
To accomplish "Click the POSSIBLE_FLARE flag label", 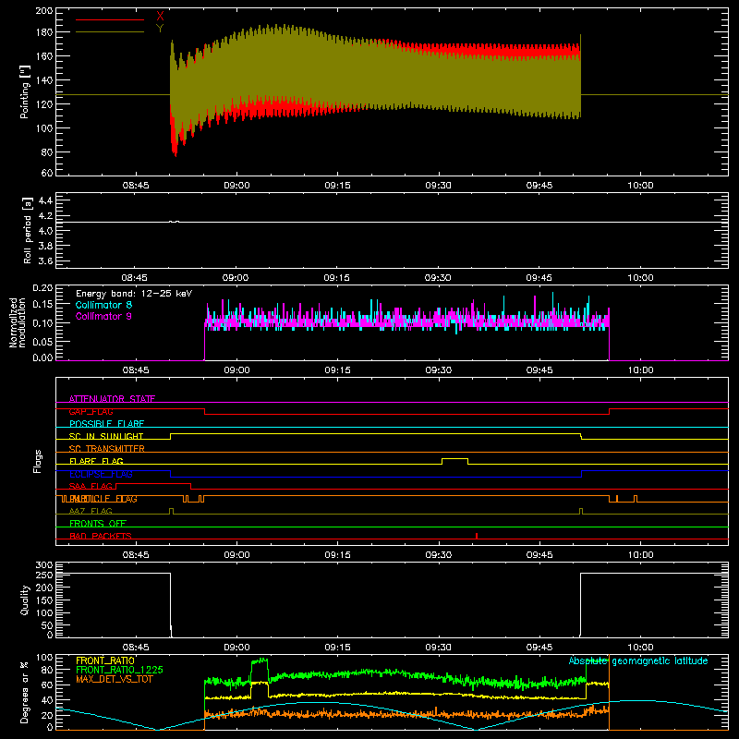I will coord(106,424).
